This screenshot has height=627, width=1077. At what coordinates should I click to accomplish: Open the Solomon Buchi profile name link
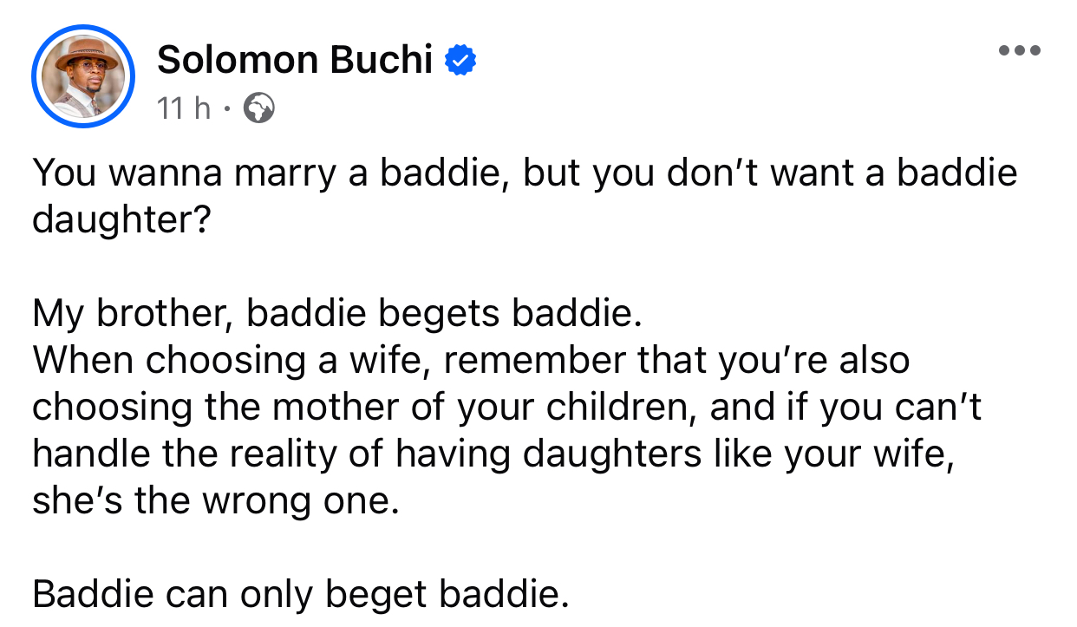click(295, 60)
